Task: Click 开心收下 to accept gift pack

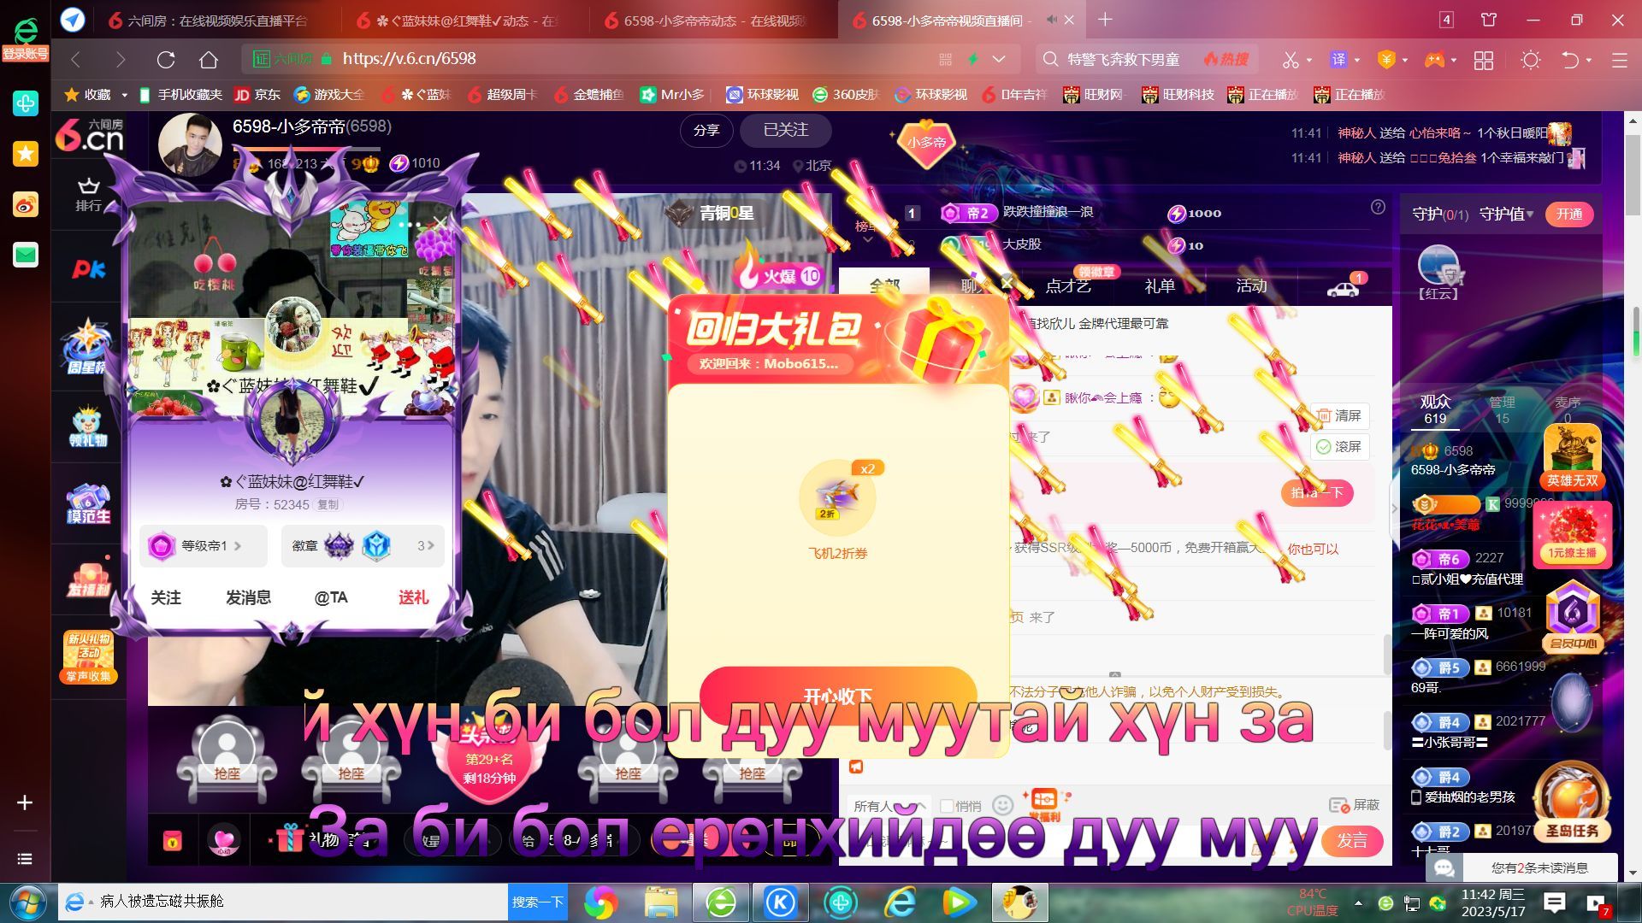Action: 838,696
